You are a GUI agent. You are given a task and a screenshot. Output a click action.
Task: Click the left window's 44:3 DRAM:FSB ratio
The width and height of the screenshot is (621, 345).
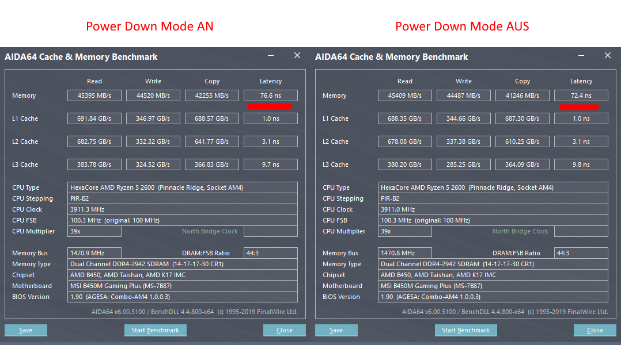[x=271, y=253]
